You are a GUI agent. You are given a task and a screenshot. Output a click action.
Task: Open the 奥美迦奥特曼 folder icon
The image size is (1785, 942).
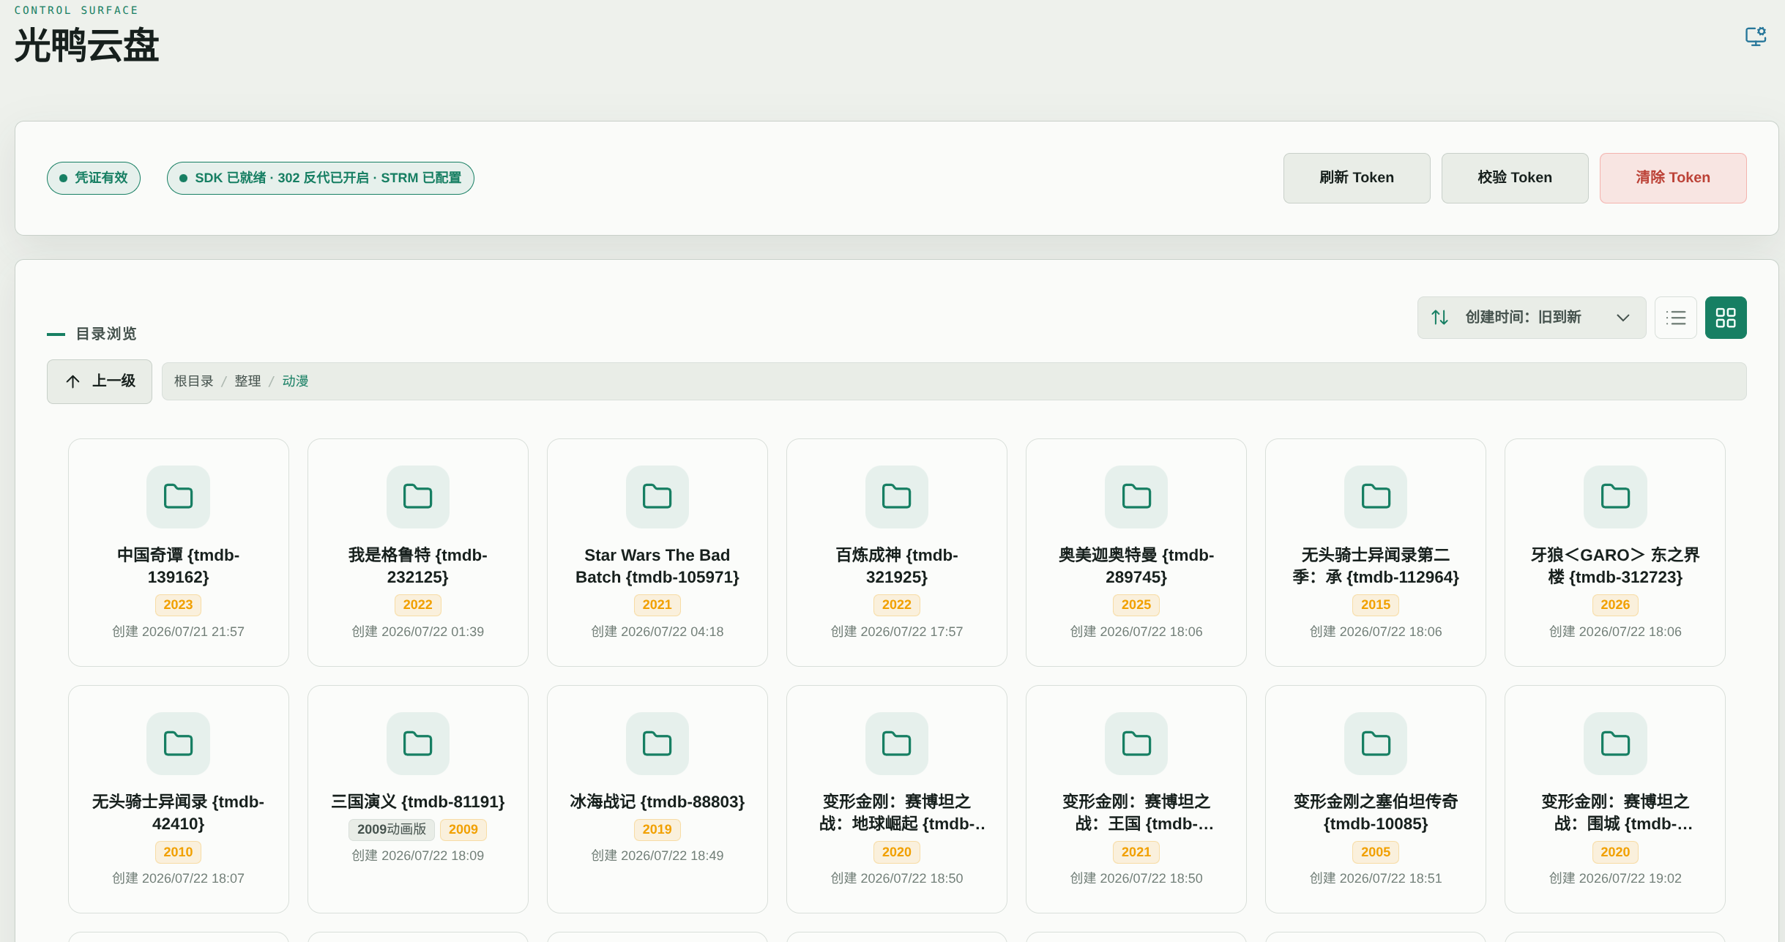[x=1136, y=497]
